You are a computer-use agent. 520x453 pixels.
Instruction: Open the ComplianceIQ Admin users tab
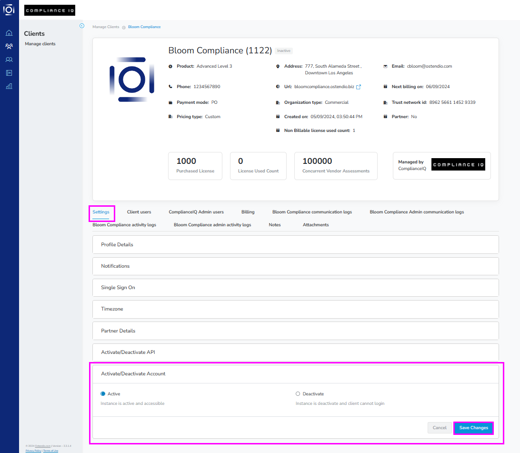click(x=196, y=212)
